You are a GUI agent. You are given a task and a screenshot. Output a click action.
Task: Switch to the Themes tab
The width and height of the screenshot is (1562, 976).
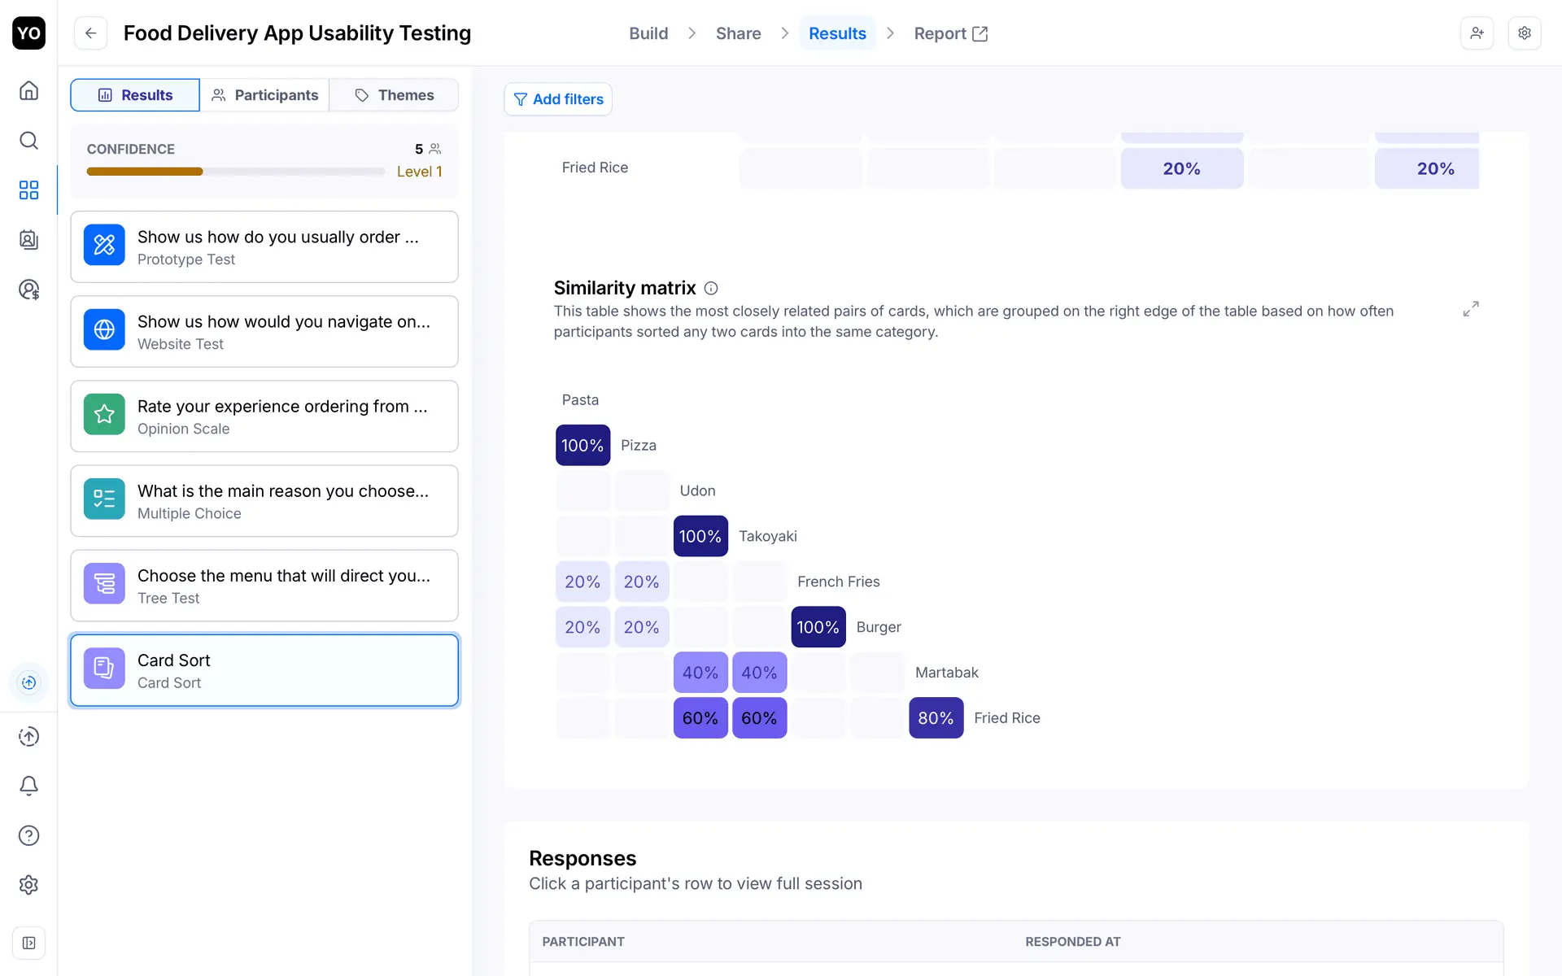point(395,95)
